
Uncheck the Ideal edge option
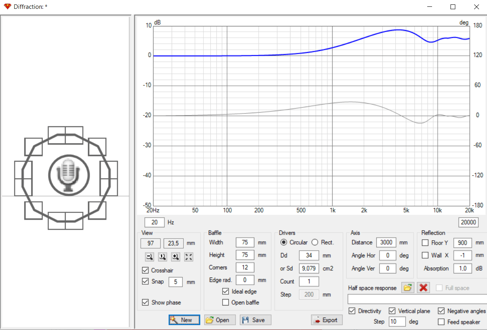coord(225,292)
